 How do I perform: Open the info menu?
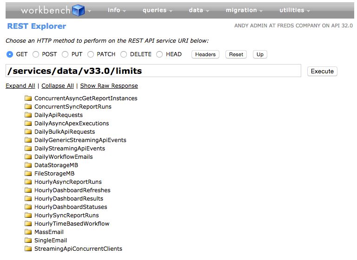point(117,10)
